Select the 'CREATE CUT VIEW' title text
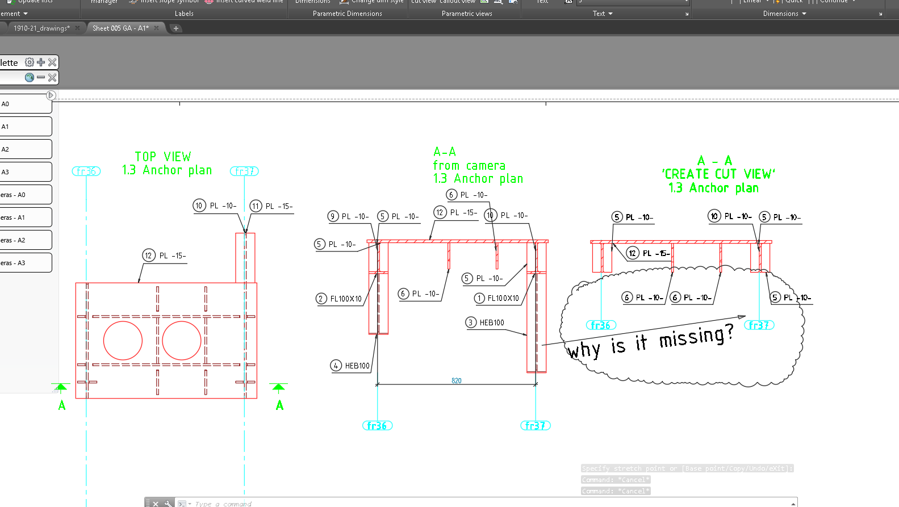 (718, 174)
